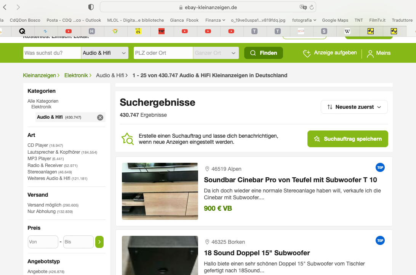Expand the Ganzer Ort radius dropdown

(x=216, y=53)
